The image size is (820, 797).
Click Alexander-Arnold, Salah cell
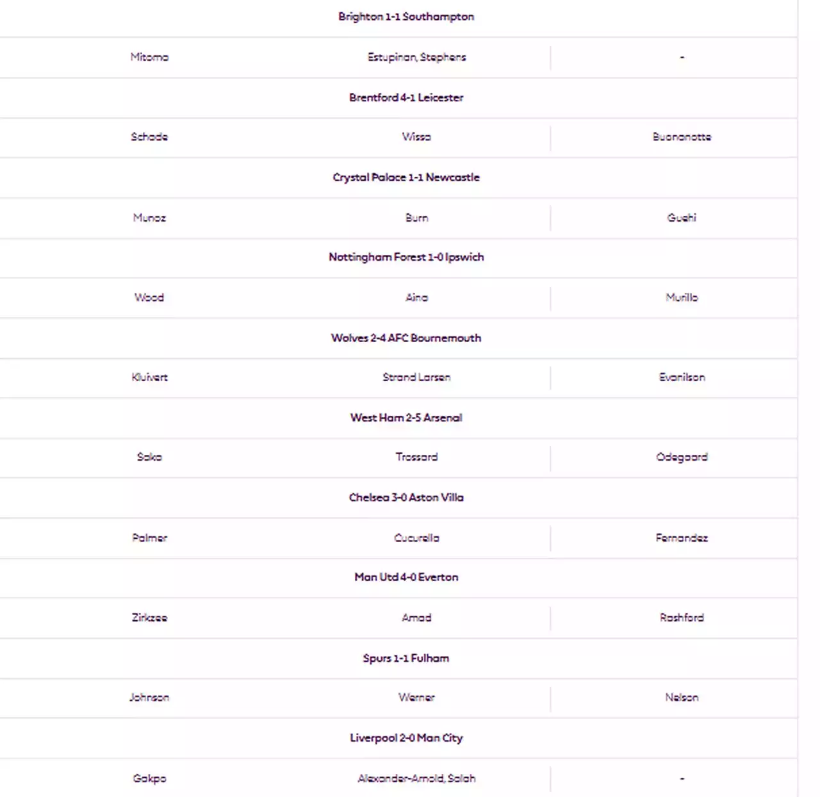tap(416, 778)
